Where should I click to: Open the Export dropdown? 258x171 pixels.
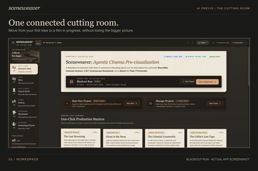[203, 43]
